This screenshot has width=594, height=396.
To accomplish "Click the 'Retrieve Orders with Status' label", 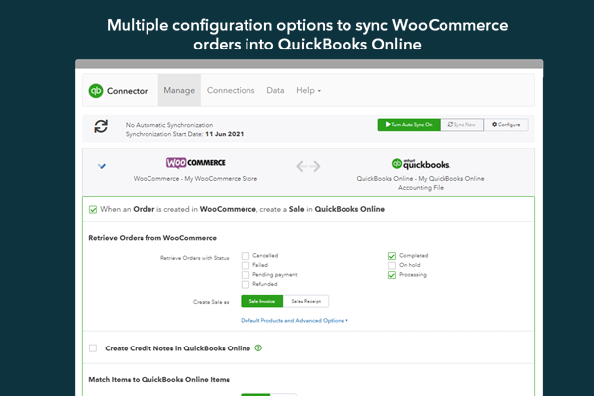I will [x=194, y=258].
